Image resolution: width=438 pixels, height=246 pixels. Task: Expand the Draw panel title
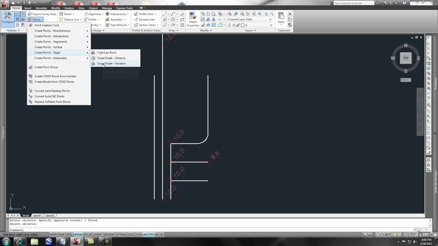174,30
